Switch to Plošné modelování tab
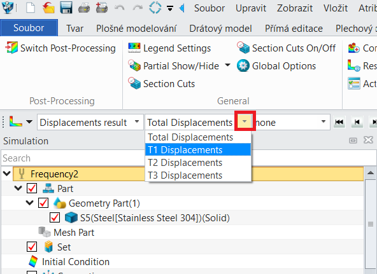This screenshot has width=377, height=274. 136,29
